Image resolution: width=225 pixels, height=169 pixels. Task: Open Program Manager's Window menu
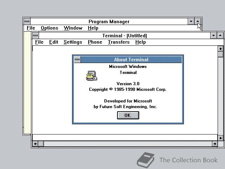73,28
